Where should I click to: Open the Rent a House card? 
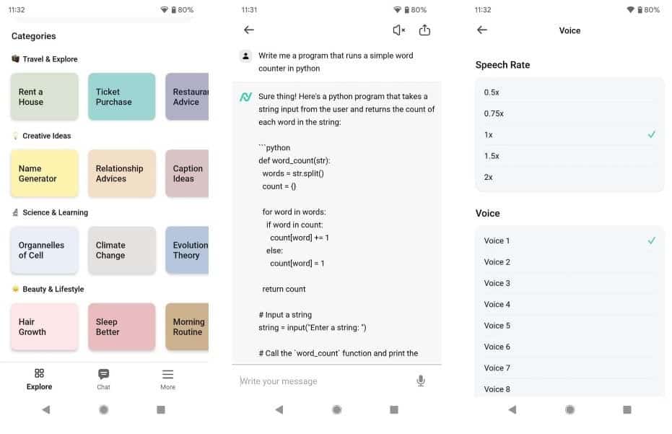pyautogui.click(x=44, y=97)
